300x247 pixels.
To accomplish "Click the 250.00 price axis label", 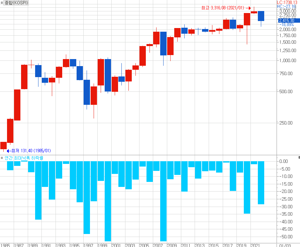I will pos(288,123).
